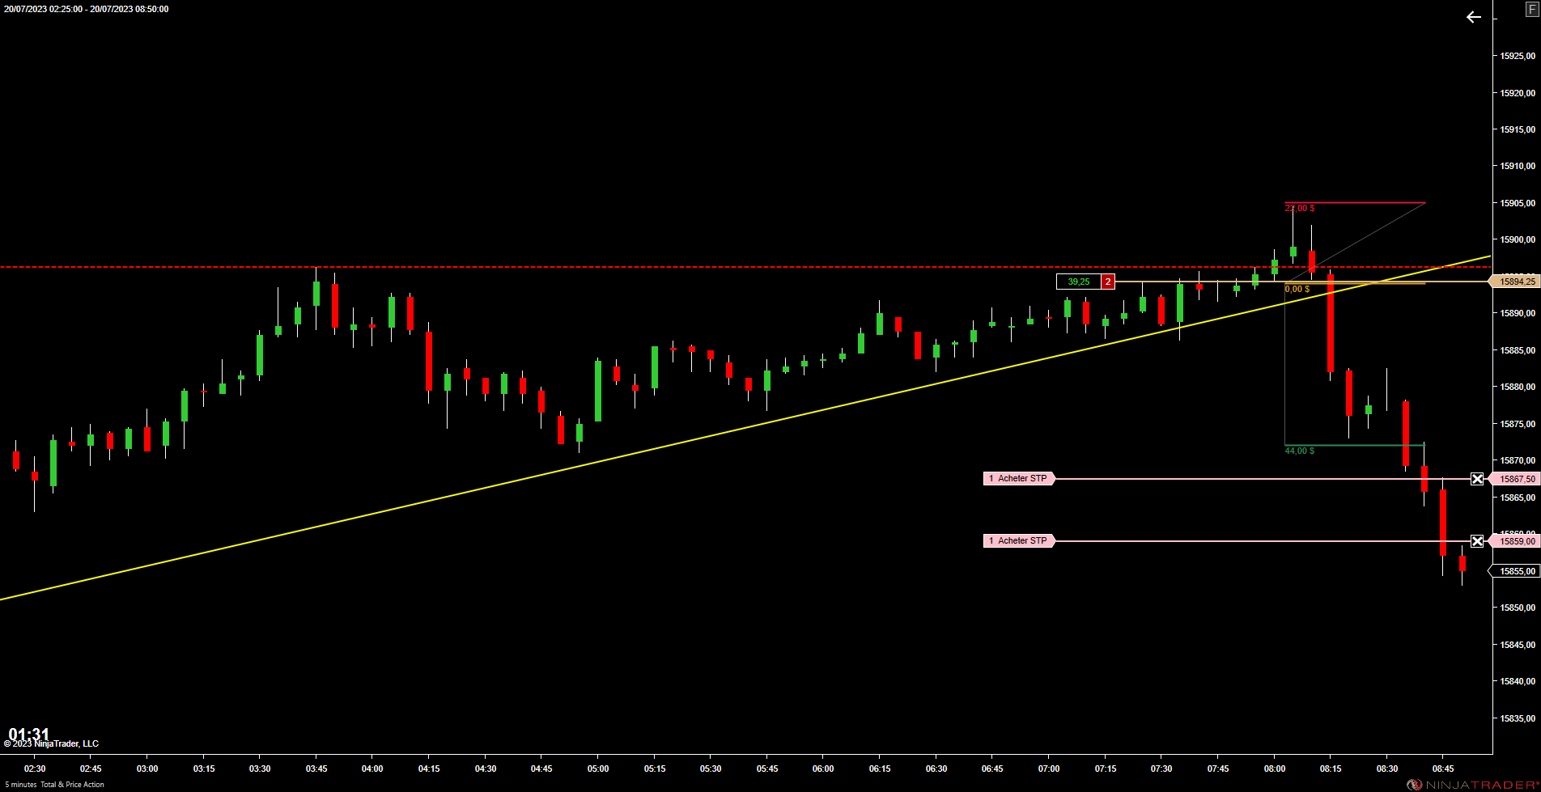The height and width of the screenshot is (792, 1541).
Task: Click the green 44,00 $ reward label
Action: (1299, 451)
